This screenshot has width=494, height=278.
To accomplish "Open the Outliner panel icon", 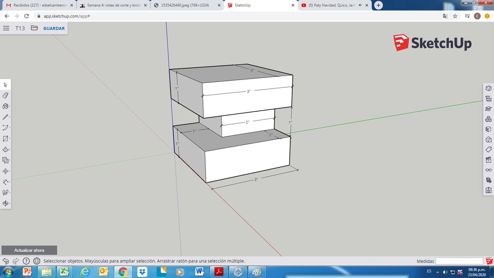I will pyautogui.click(x=488, y=98).
